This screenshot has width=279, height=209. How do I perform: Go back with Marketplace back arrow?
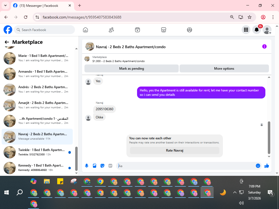7,42
